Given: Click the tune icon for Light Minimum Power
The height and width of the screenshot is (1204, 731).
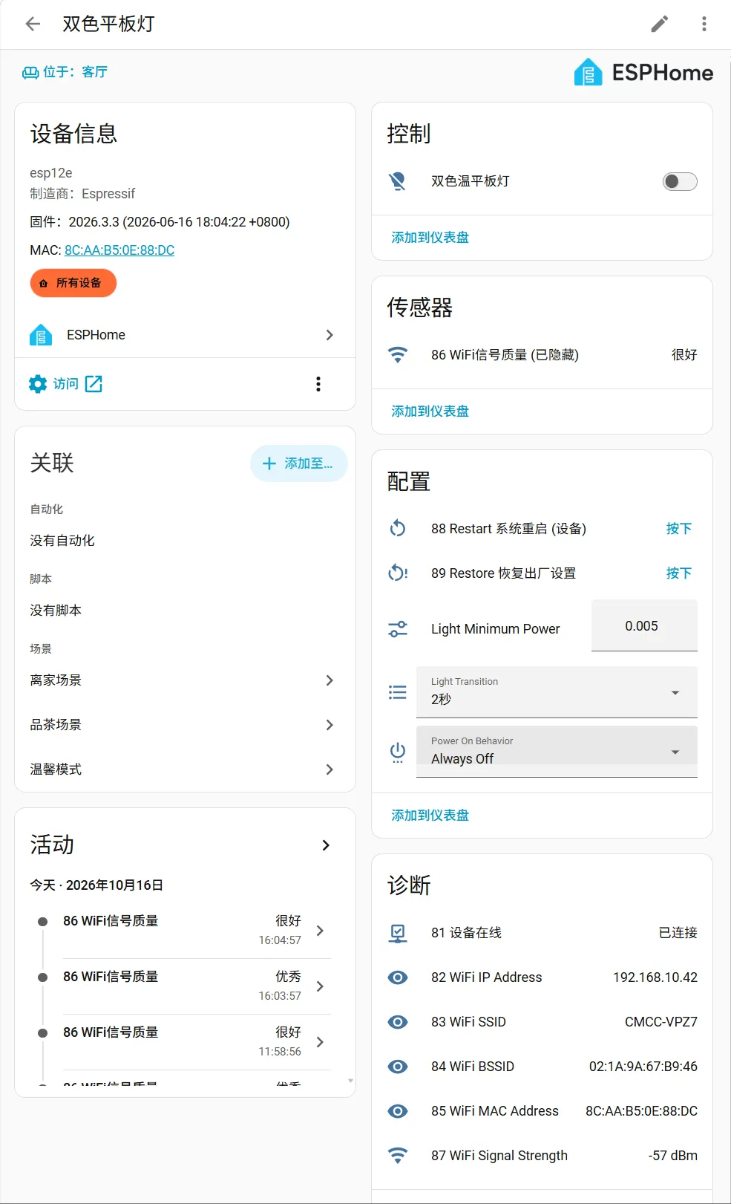Looking at the screenshot, I should (398, 629).
